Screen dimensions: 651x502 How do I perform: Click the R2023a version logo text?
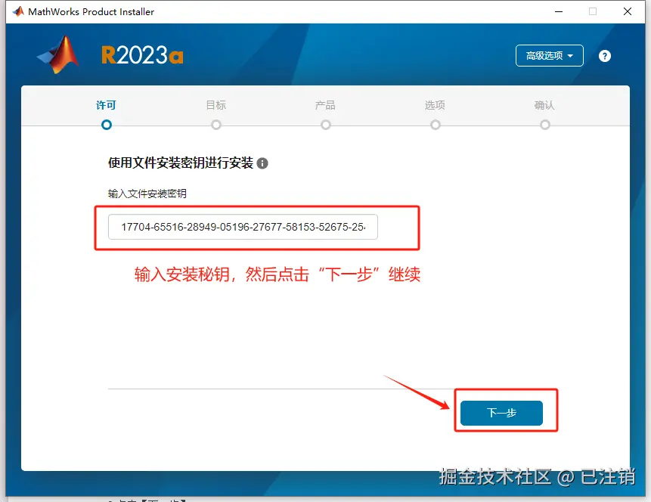(x=142, y=56)
